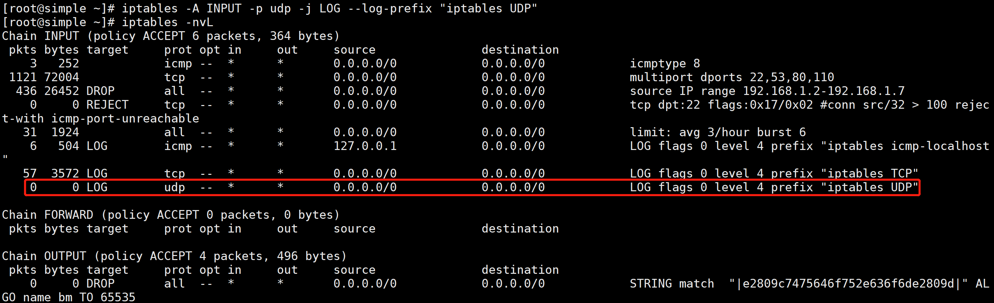The image size is (994, 303).
Task: Click 'DROP' target in OUTPUT chain
Action: point(100,284)
